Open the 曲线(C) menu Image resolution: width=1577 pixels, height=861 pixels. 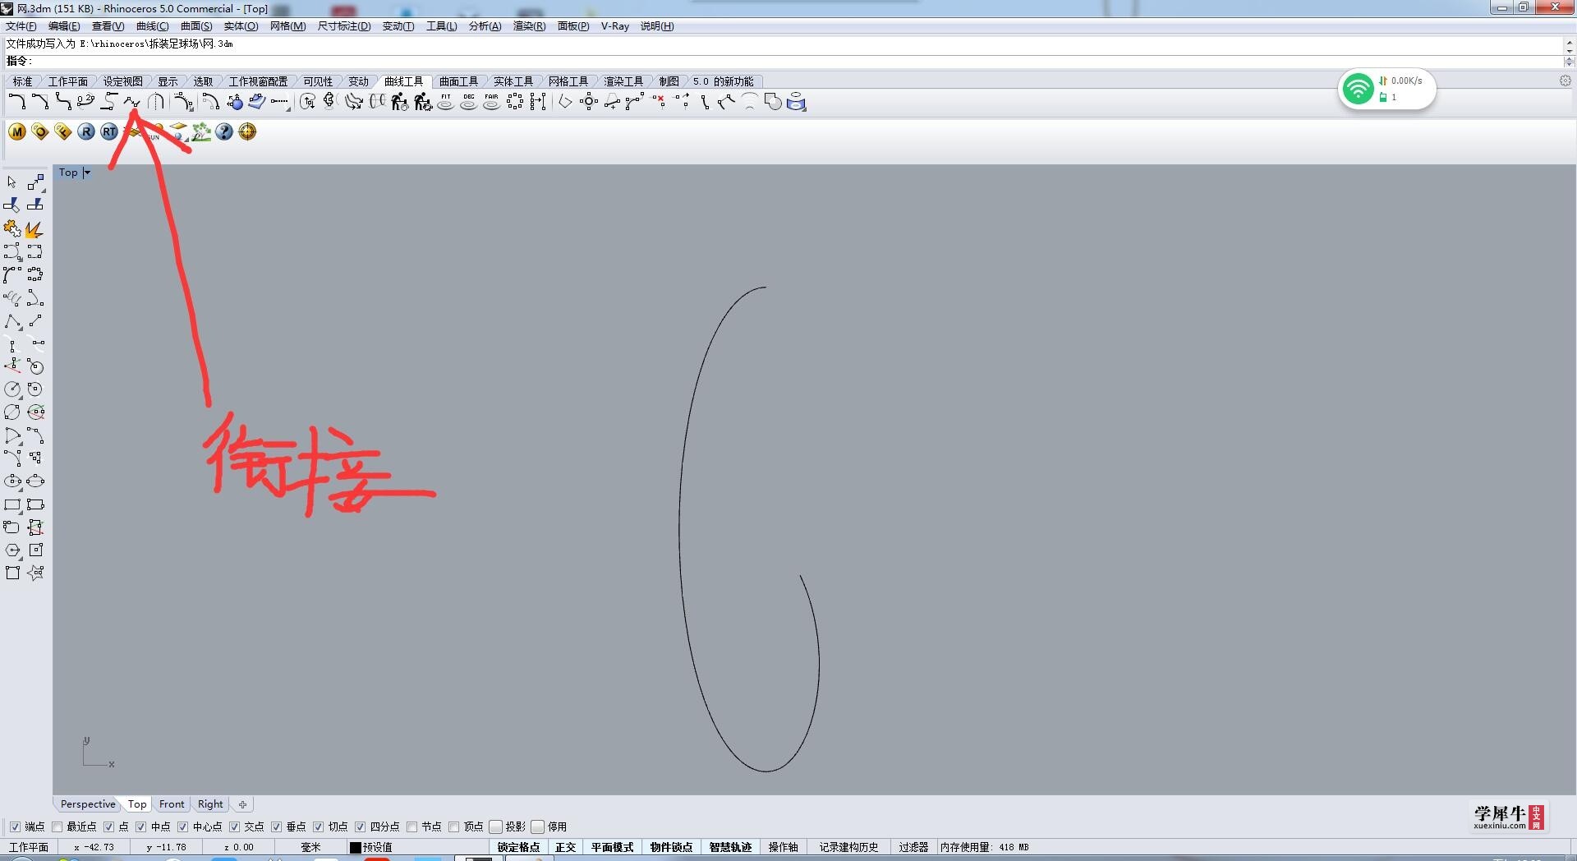[x=152, y=26]
